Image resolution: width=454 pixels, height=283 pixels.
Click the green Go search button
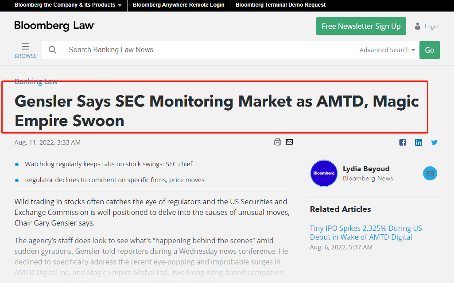pyautogui.click(x=429, y=50)
